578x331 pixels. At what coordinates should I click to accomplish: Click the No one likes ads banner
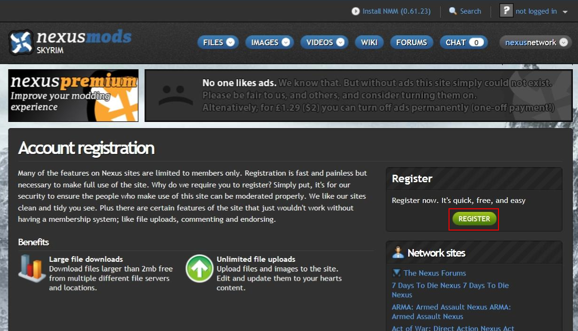click(358, 96)
